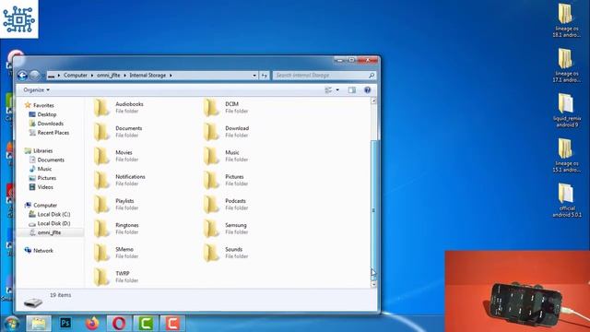
Task: Open Music library in sidebar
Action: click(x=41, y=169)
